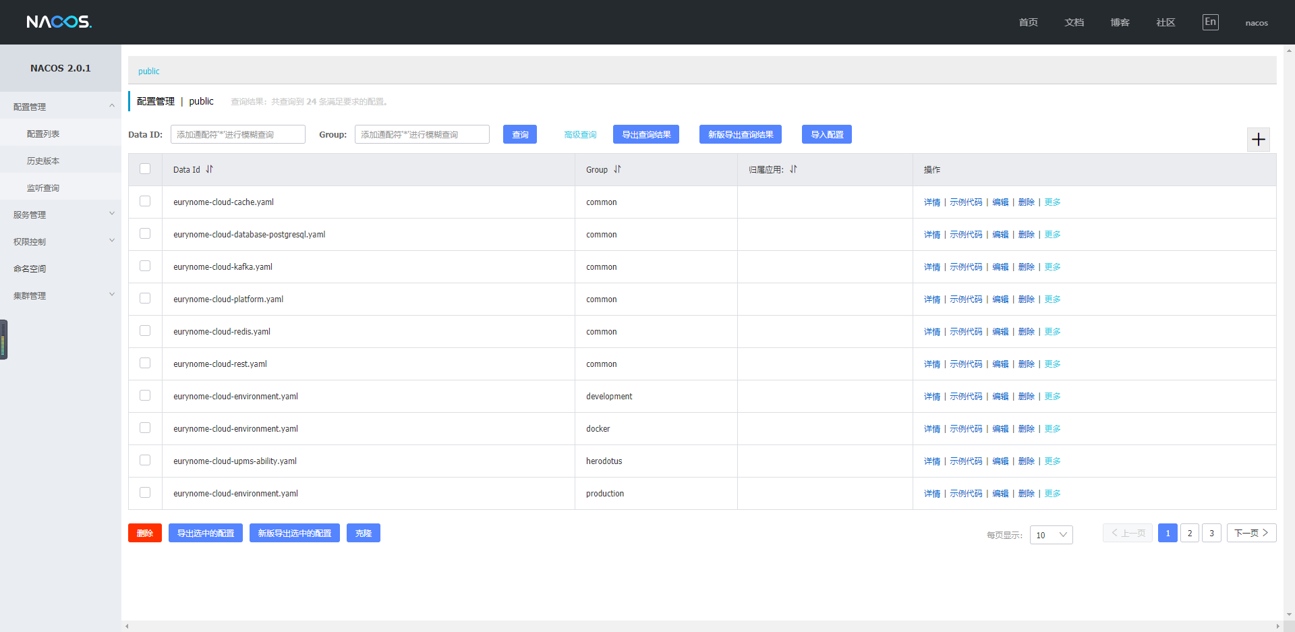Toggle the select-all checkbox in header
1295x632 pixels.
tap(145, 169)
